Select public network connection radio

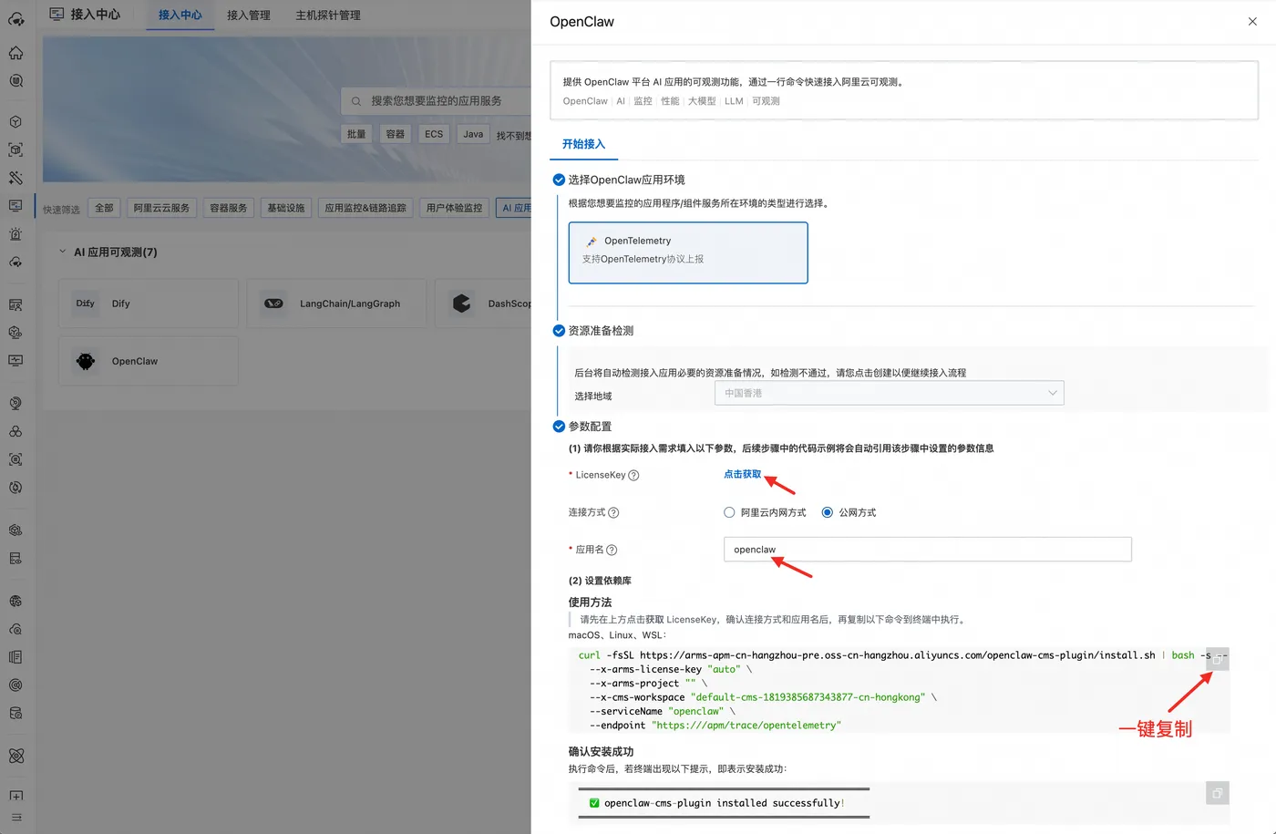(828, 512)
